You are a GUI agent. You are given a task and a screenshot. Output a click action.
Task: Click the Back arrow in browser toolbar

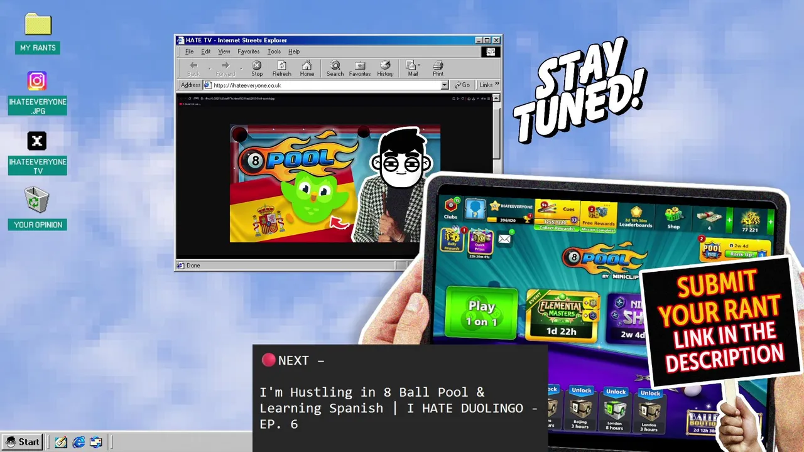[x=193, y=68]
